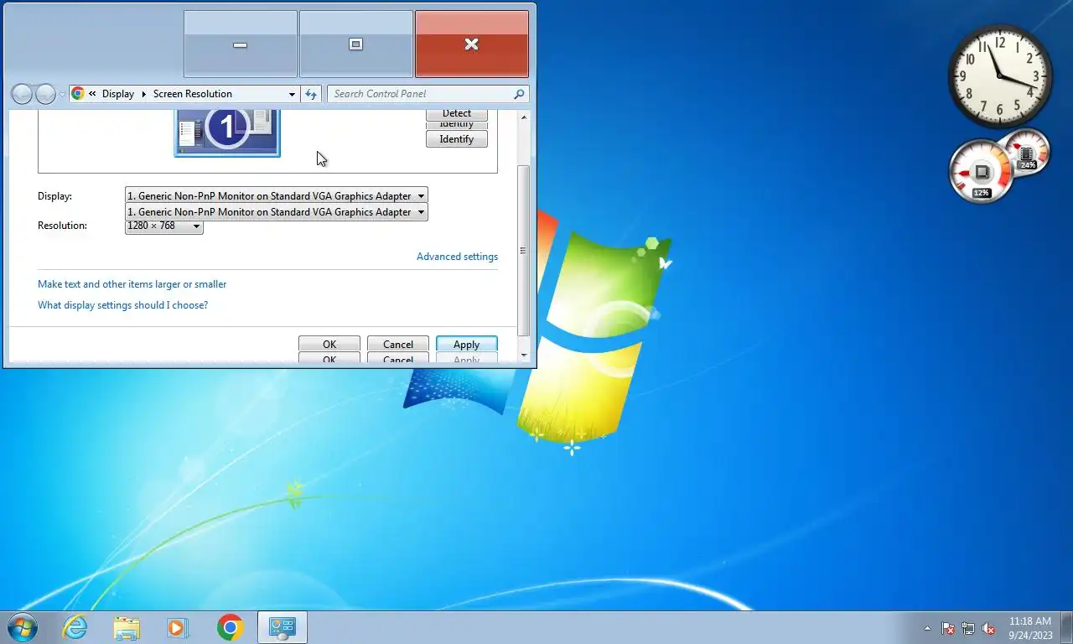The width and height of the screenshot is (1073, 644).
Task: Click the Detect button
Action: tap(457, 113)
